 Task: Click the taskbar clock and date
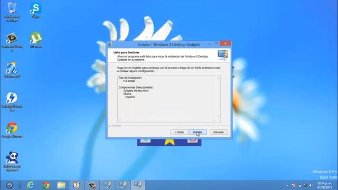(325, 185)
